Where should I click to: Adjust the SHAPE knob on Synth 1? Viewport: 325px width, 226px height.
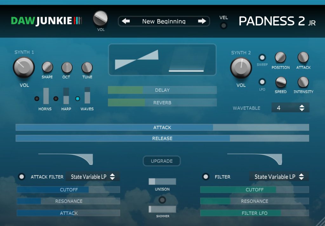tap(47, 67)
